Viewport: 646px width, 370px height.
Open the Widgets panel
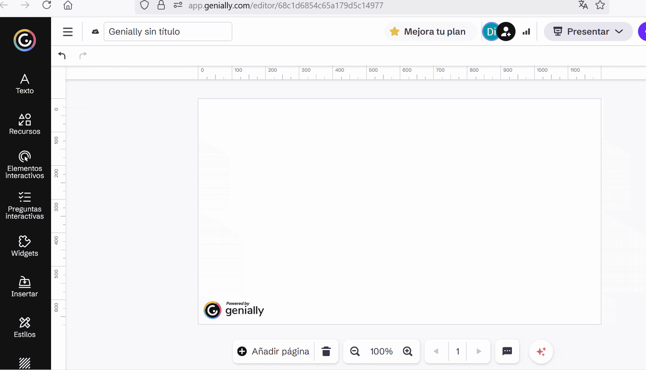[x=25, y=246]
